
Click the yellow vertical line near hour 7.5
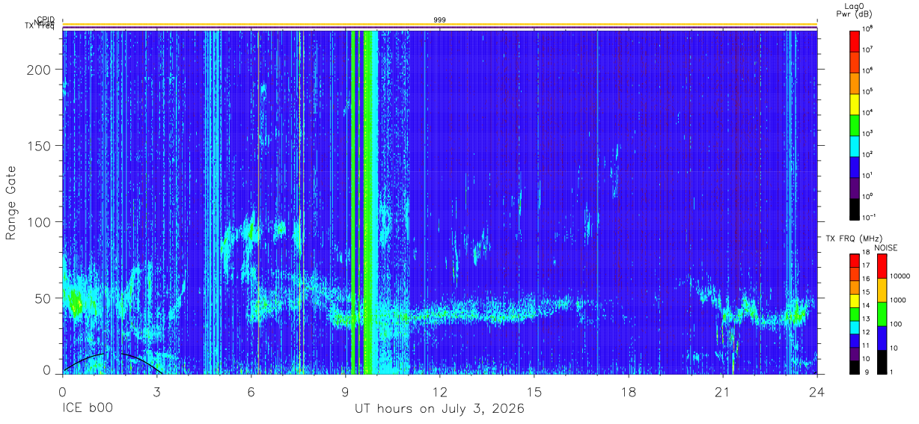click(x=299, y=202)
